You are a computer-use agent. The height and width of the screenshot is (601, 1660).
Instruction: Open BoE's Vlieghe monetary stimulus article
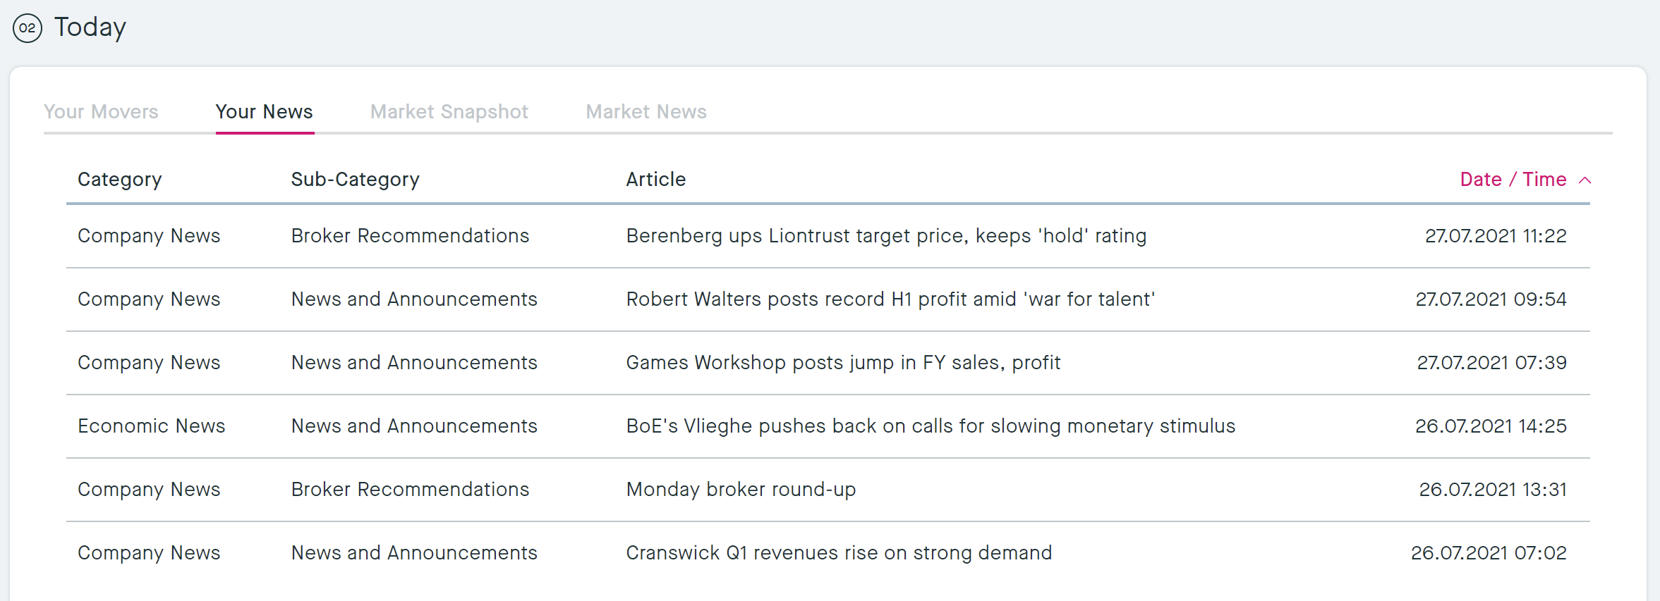pyautogui.click(x=931, y=426)
